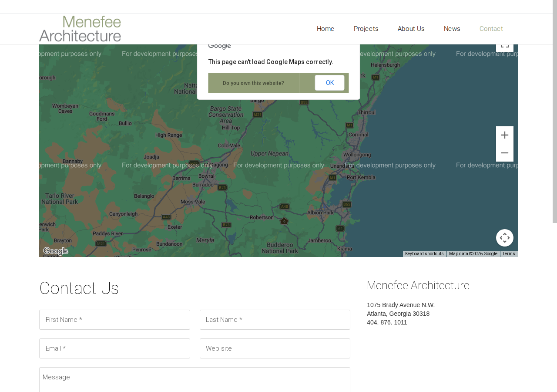The height and width of the screenshot is (392, 557).
Task: Click phone number "404. 876. 1011"
Action: coord(387,322)
